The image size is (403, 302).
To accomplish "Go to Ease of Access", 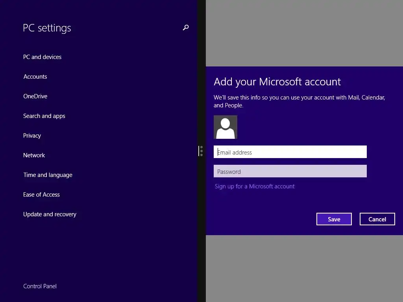I will [x=41, y=195].
